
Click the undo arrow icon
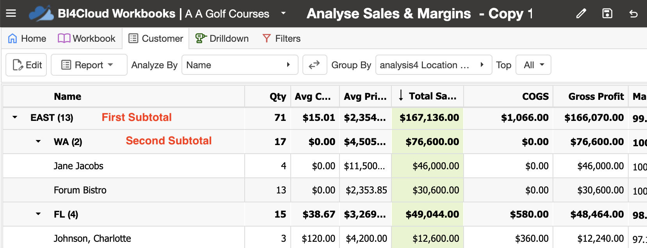pyautogui.click(x=633, y=14)
